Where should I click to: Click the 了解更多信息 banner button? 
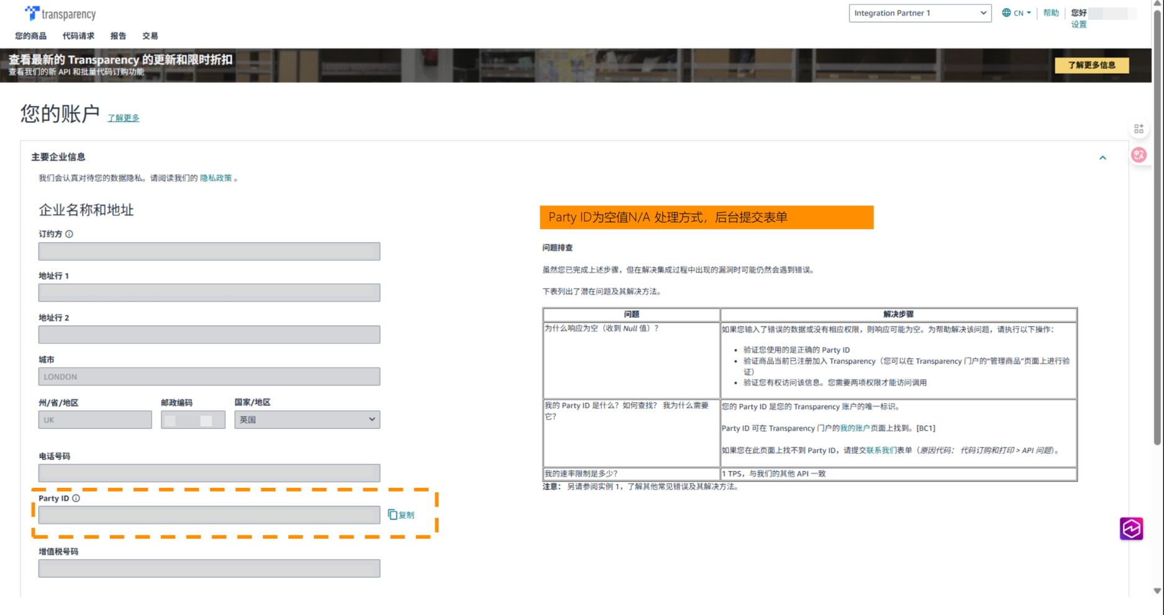[1091, 65]
